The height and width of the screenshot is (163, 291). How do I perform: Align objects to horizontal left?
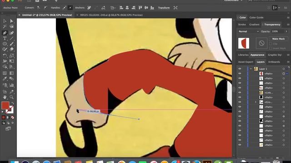tap(121, 8)
